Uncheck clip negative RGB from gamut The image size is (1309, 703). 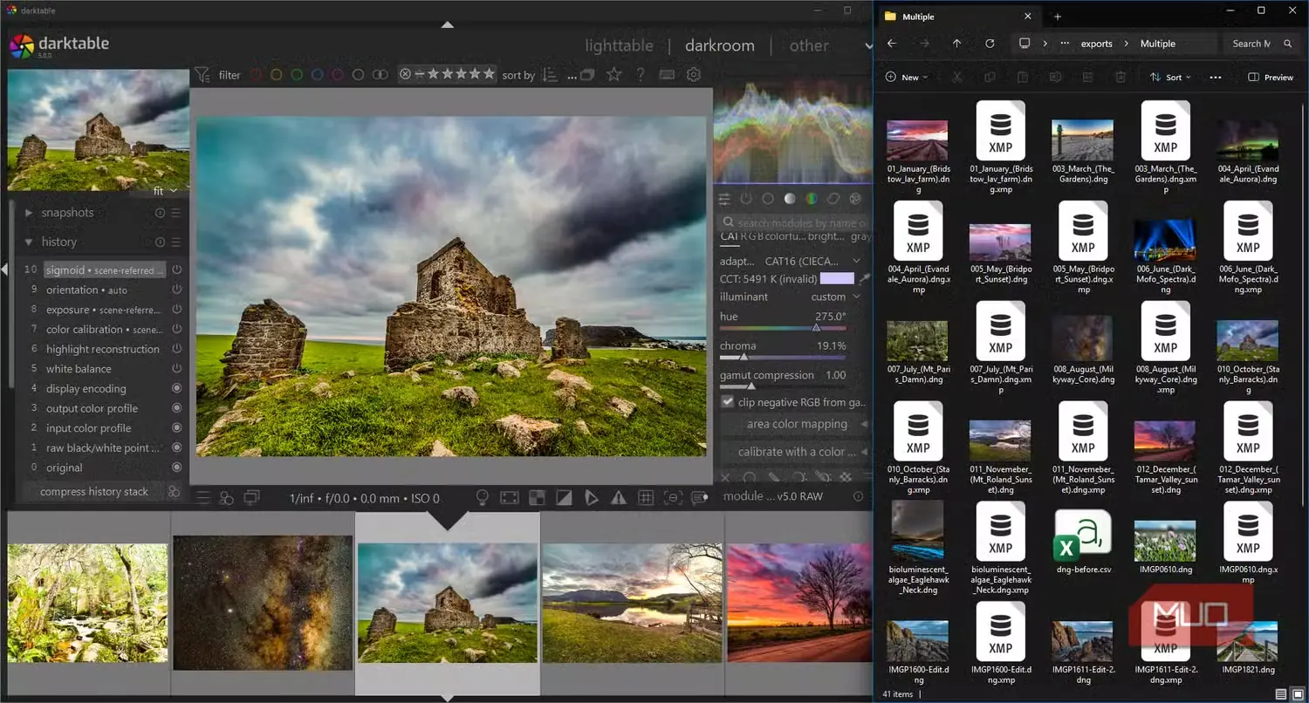pyautogui.click(x=728, y=402)
